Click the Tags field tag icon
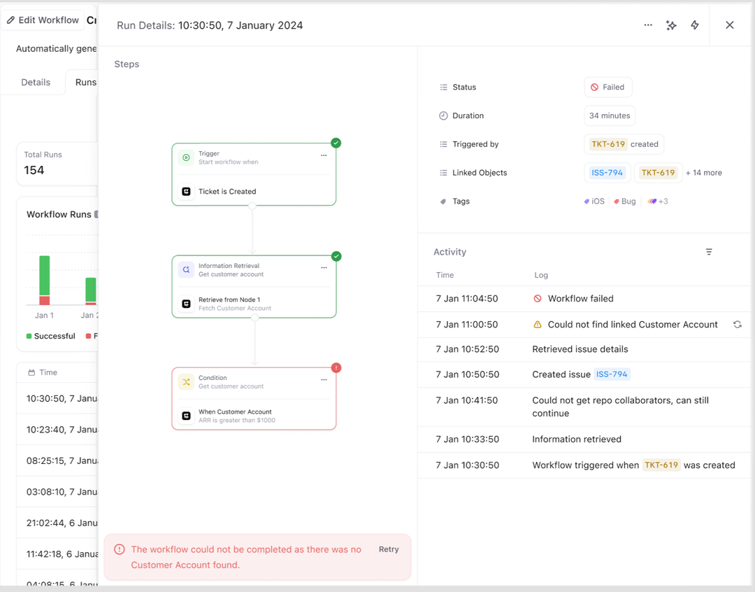This screenshot has height=592, width=755. 443,201
